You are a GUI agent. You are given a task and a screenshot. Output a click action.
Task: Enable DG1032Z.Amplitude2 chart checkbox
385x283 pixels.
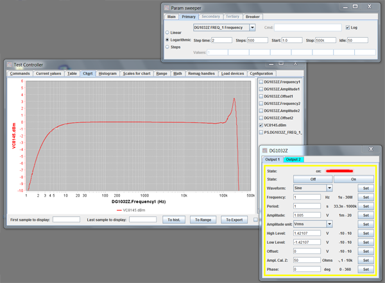pos(261,111)
